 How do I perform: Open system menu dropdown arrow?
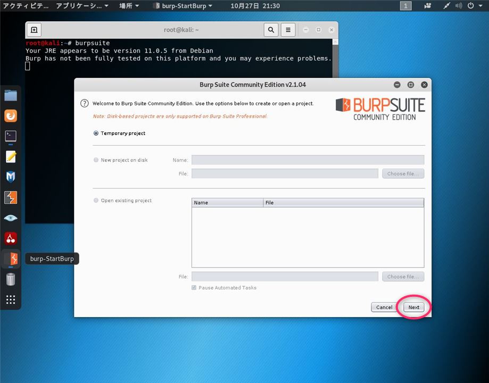point(480,6)
